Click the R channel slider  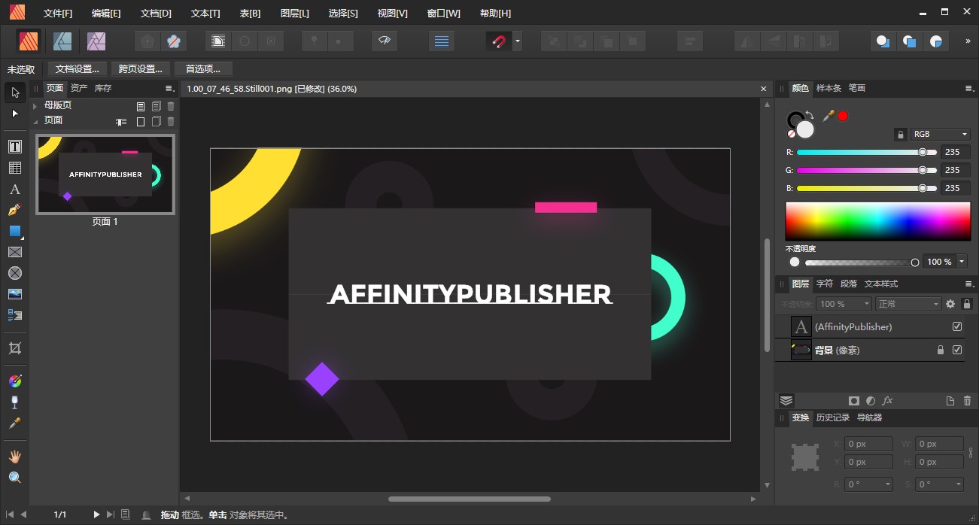pos(866,152)
